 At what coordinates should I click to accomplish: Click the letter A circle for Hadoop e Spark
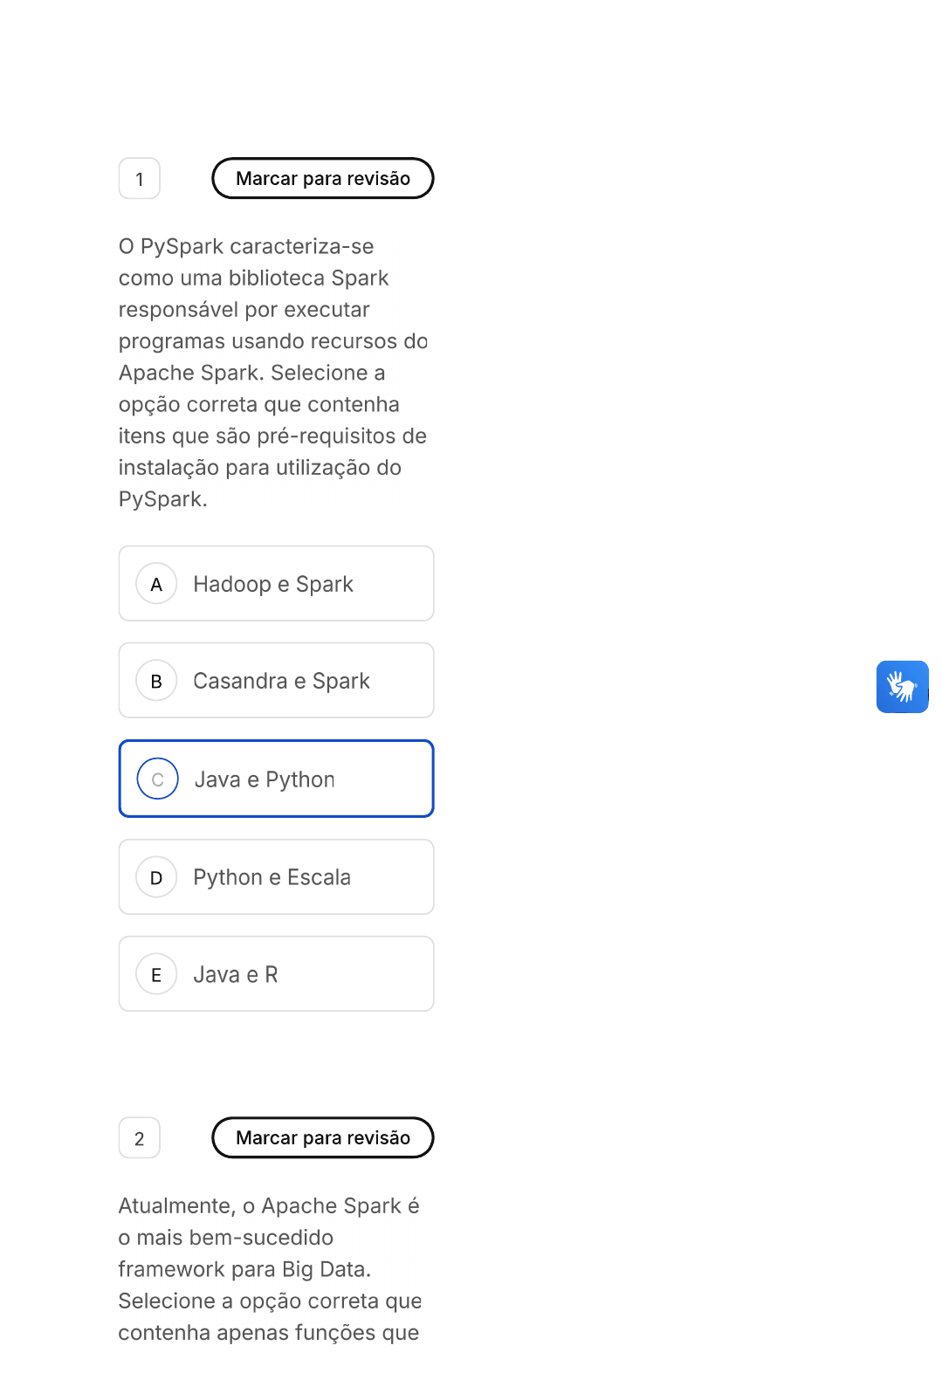pyautogui.click(x=156, y=584)
